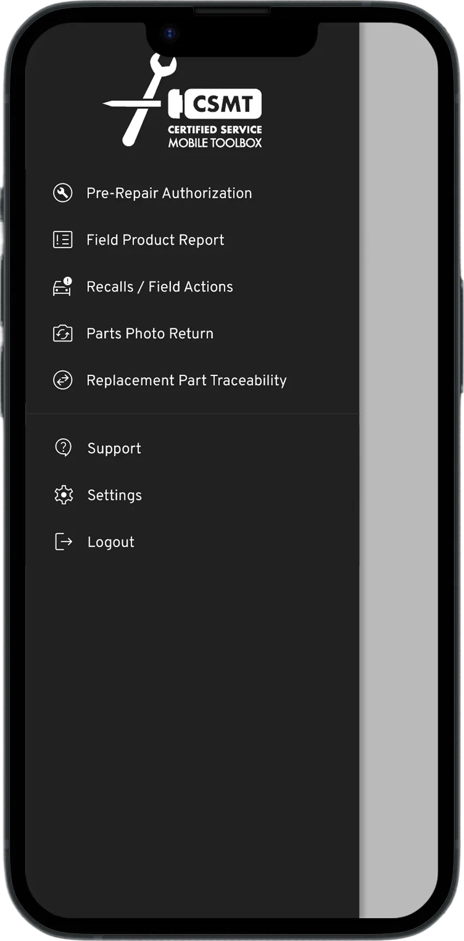Click the Settings gear icon
This screenshot has height=941, width=464.
pyautogui.click(x=64, y=495)
